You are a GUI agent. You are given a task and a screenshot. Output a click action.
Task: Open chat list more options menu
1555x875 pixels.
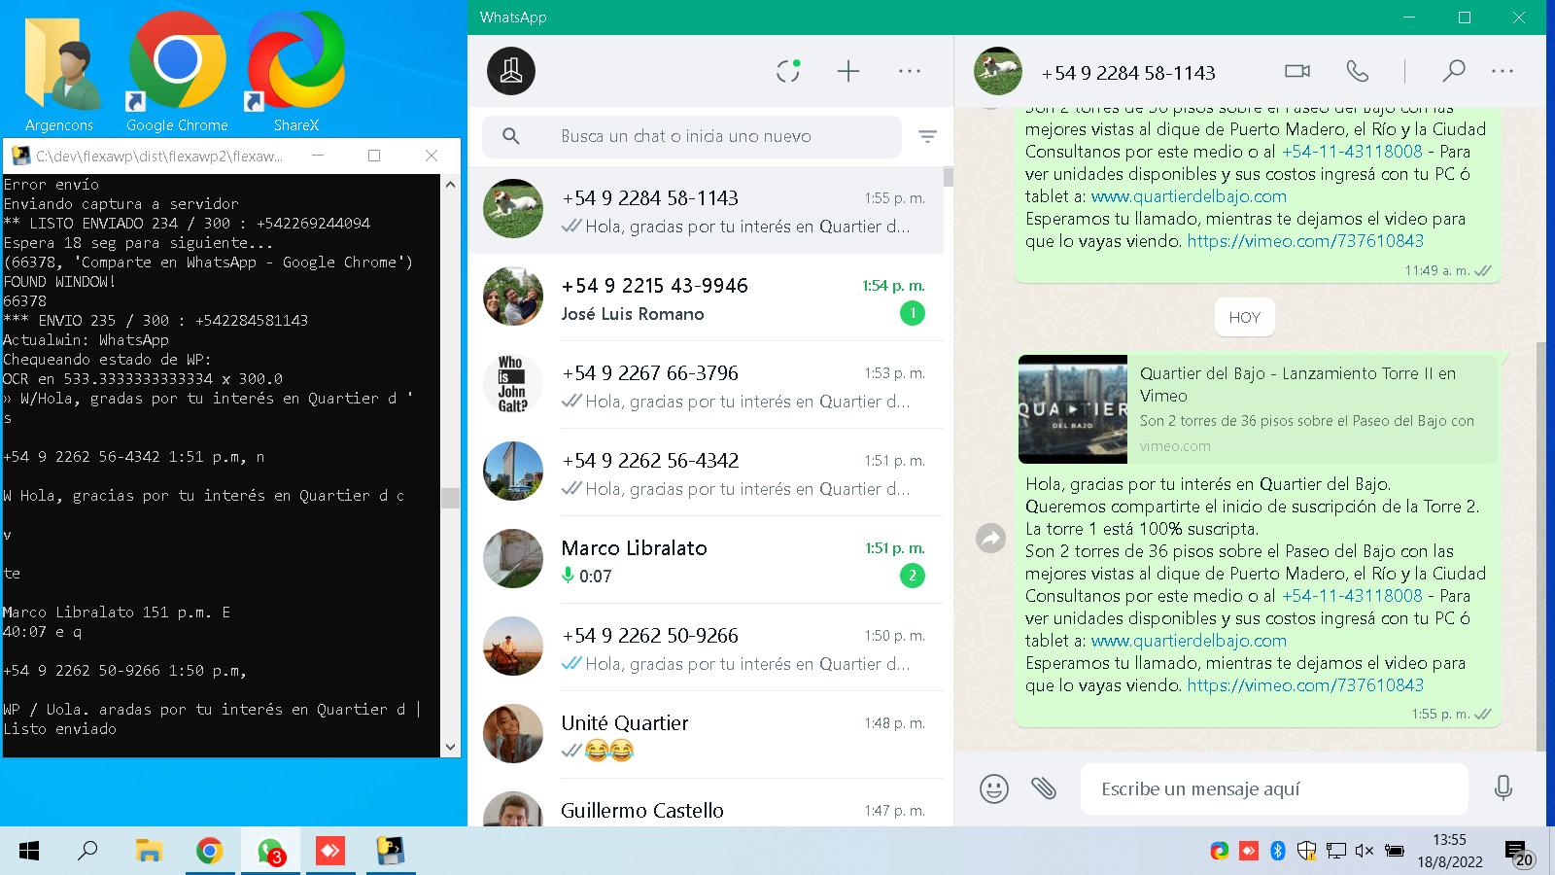coord(910,71)
